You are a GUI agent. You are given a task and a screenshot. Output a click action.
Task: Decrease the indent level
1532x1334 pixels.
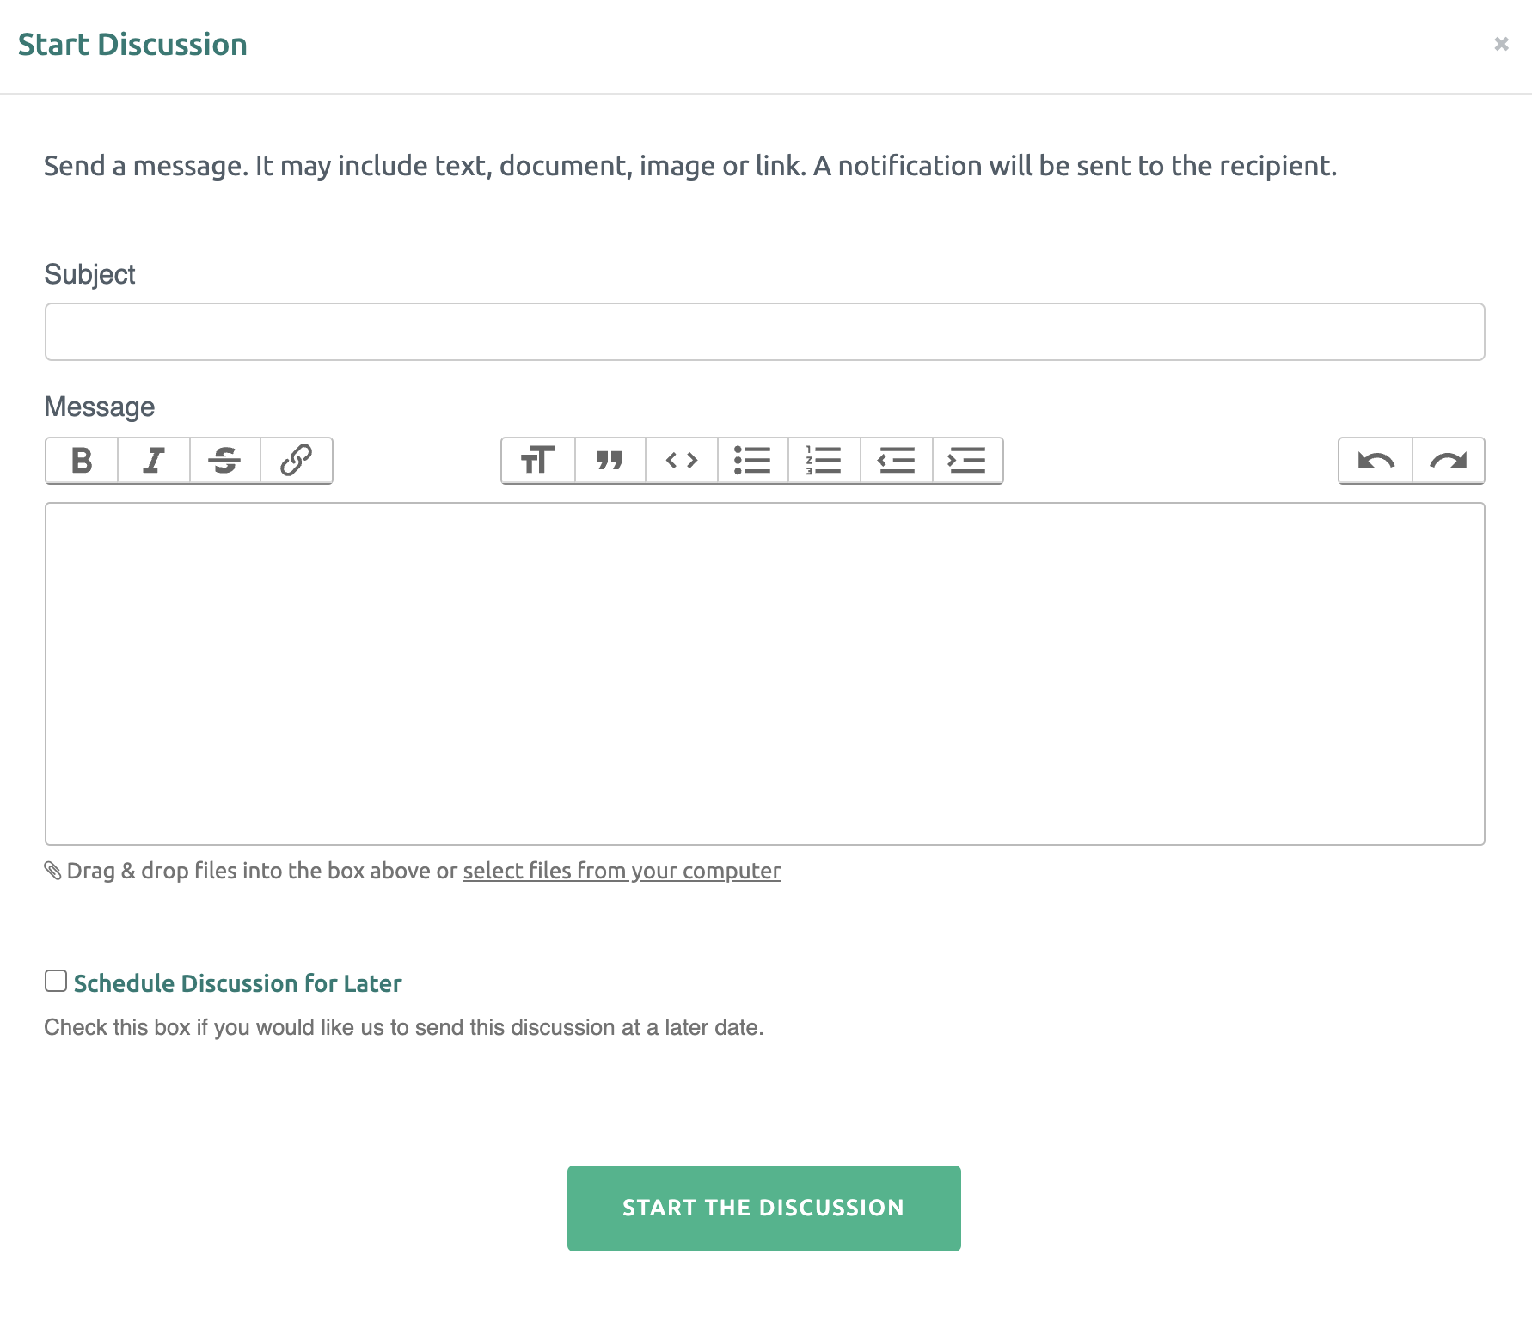(896, 461)
